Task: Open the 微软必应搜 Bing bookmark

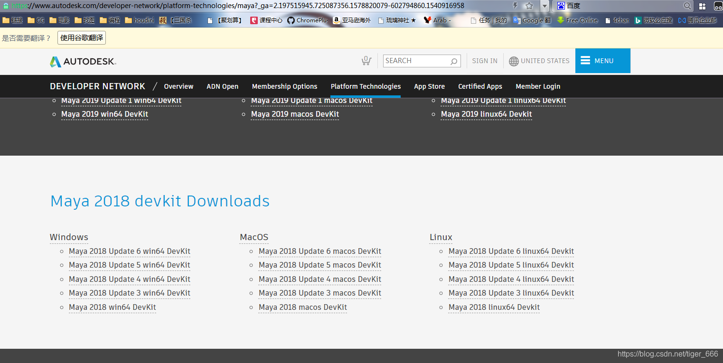Action: [654, 20]
